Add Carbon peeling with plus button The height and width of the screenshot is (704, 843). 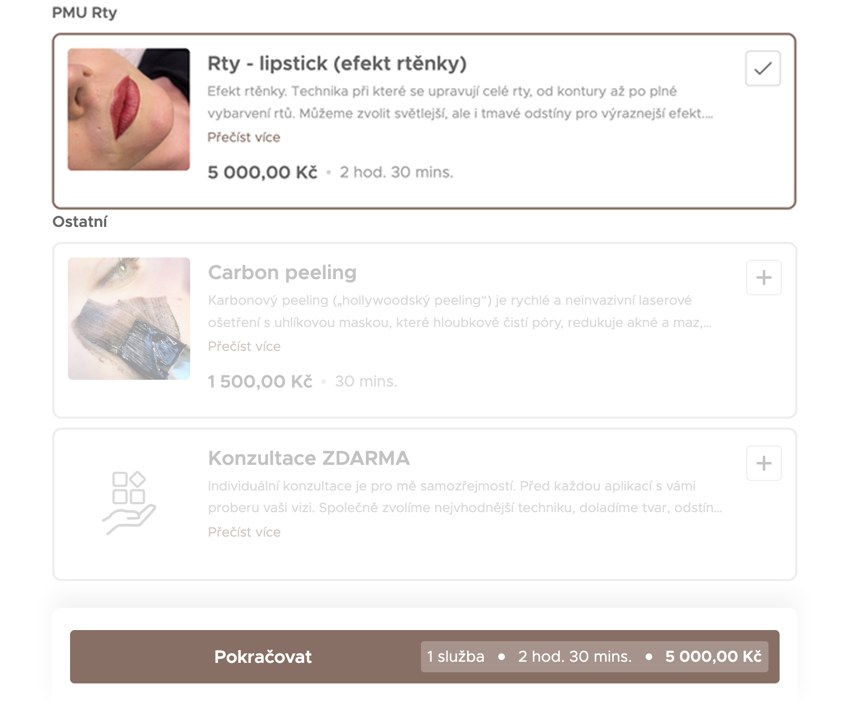tap(763, 277)
